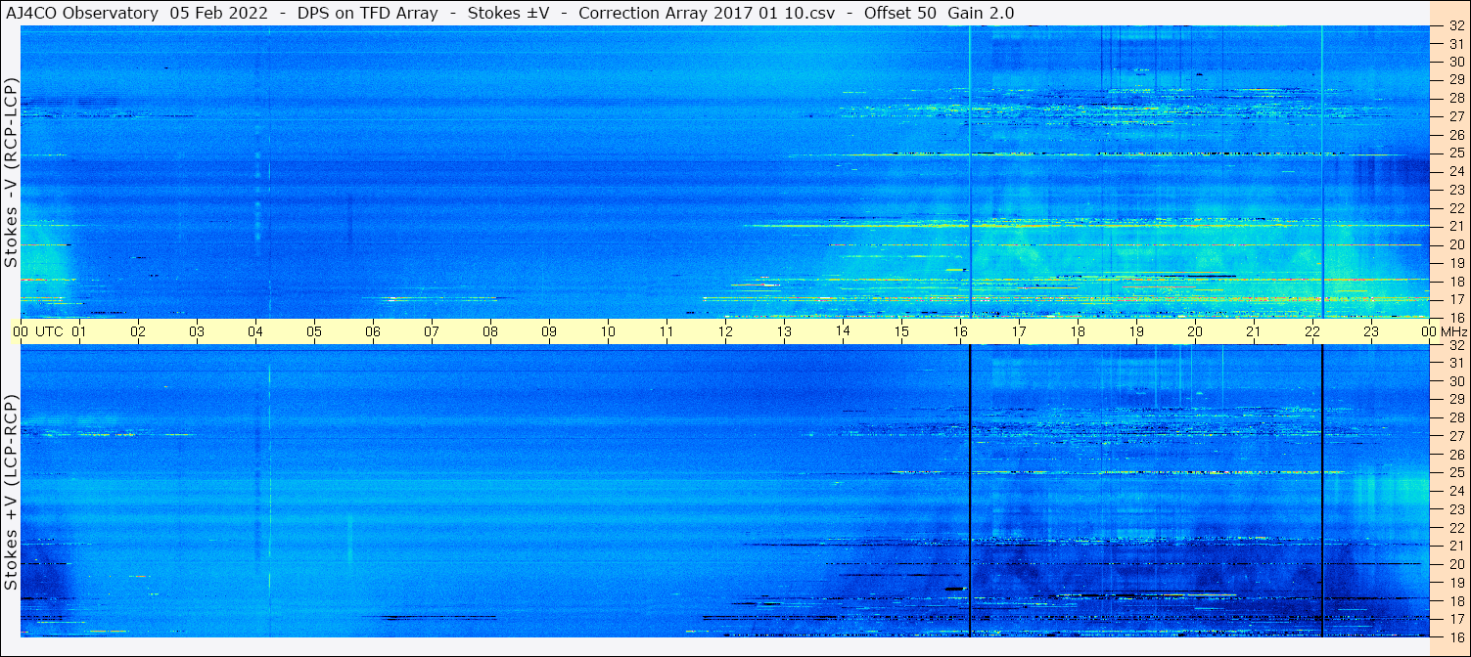Click the Stokes -V (RCP-LCP) axis label
The height and width of the screenshot is (657, 1471).
11,172
